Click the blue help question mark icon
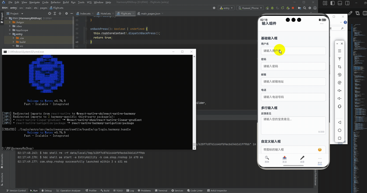 coord(345,23)
